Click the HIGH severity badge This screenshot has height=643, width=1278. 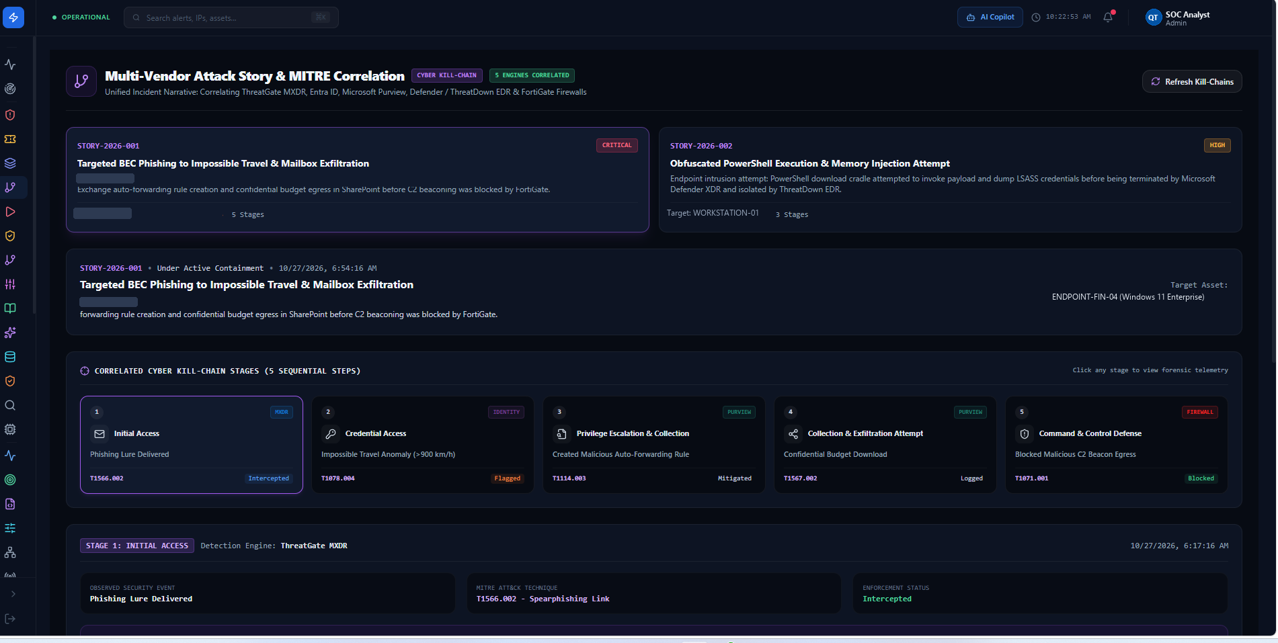point(1217,145)
